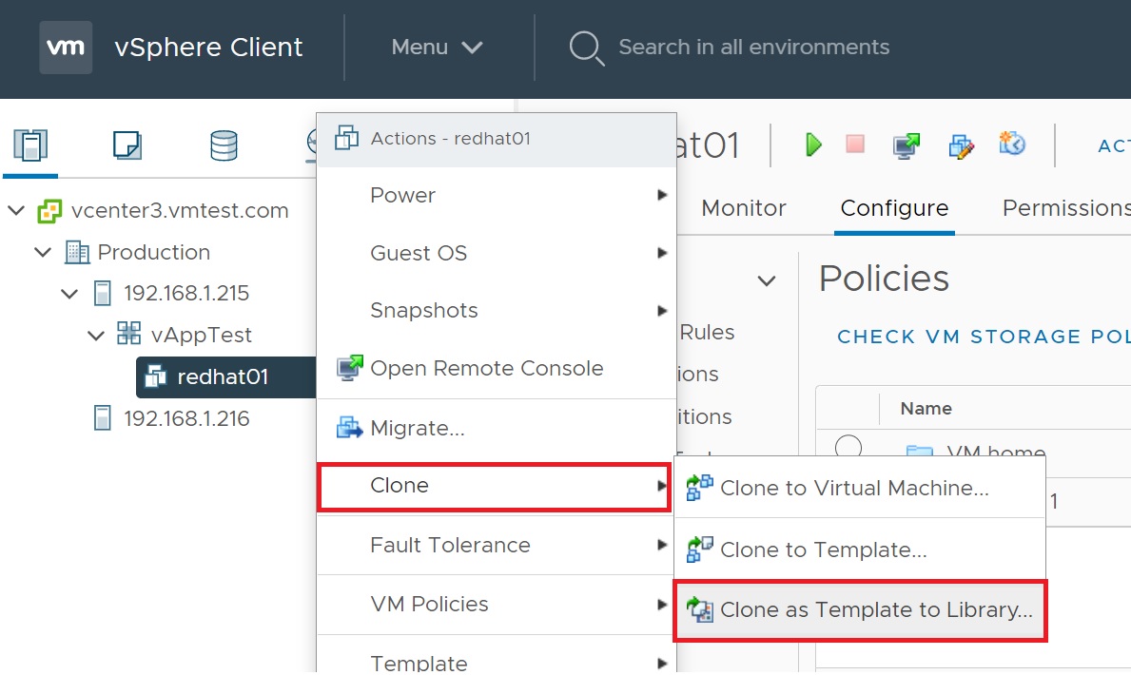This screenshot has height=675, width=1131.
Task: Select host 192.168.1.216 in tree
Action: [186, 418]
